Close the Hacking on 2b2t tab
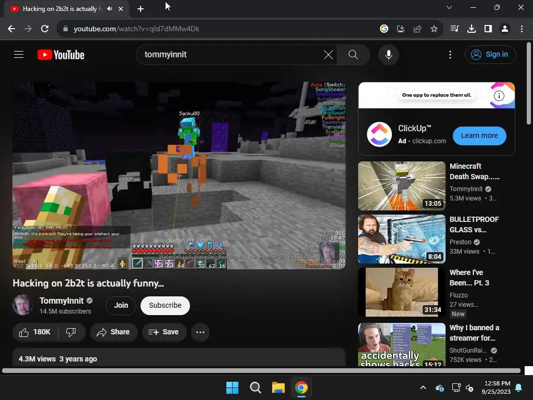This screenshot has height=400, width=533. 121,9
